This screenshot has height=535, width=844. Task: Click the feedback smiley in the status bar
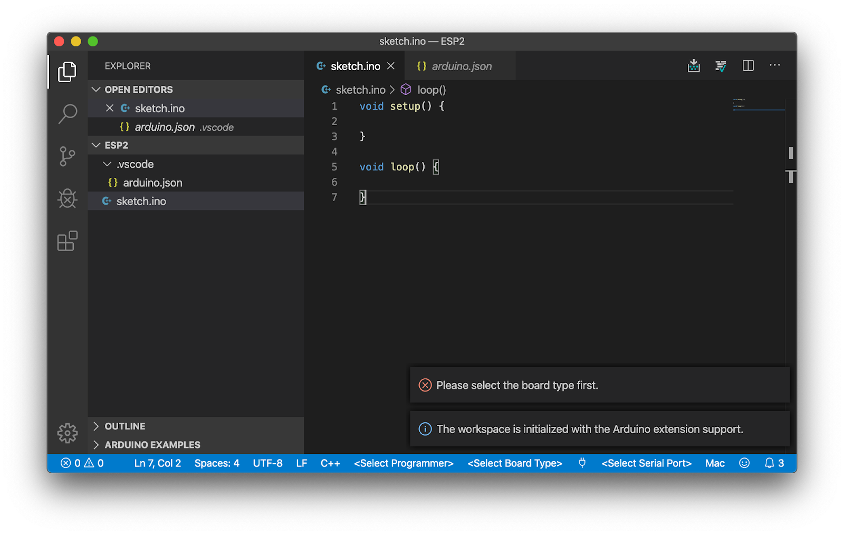[x=744, y=463]
